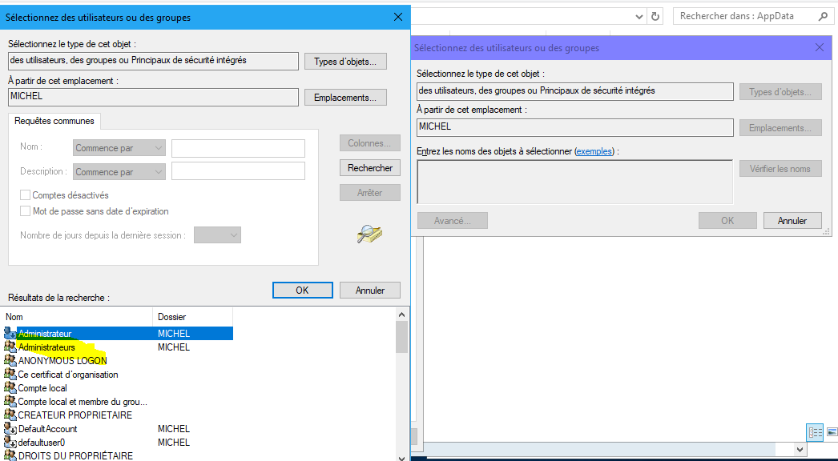The height and width of the screenshot is (461, 838).
Task: Confirm with OK in the advanced dialog
Action: 303,290
